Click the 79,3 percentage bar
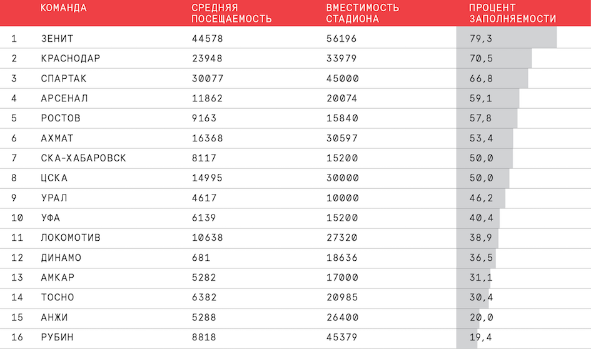The height and width of the screenshot is (349, 591). pos(506,38)
